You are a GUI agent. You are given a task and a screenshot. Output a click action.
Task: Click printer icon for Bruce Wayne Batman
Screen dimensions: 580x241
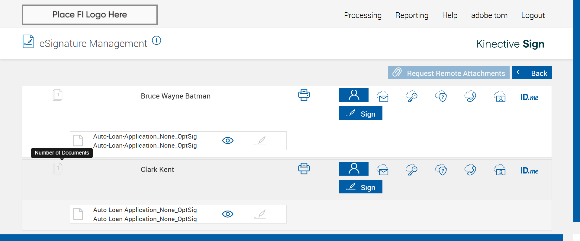pos(304,95)
